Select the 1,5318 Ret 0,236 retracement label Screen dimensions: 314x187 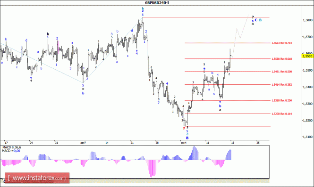click(x=281, y=100)
